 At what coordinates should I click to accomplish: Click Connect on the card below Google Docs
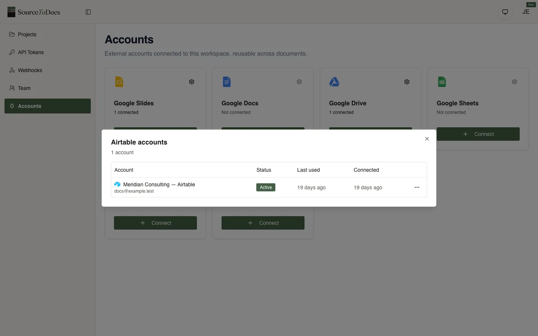click(x=263, y=223)
